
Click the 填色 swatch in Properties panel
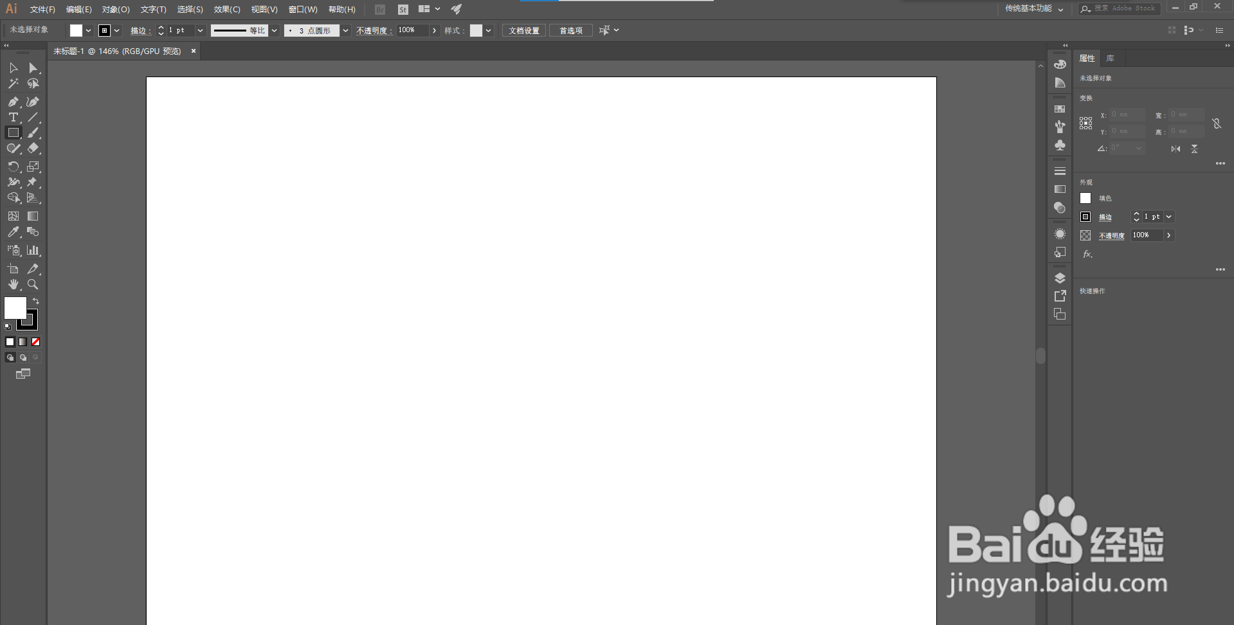(1085, 198)
